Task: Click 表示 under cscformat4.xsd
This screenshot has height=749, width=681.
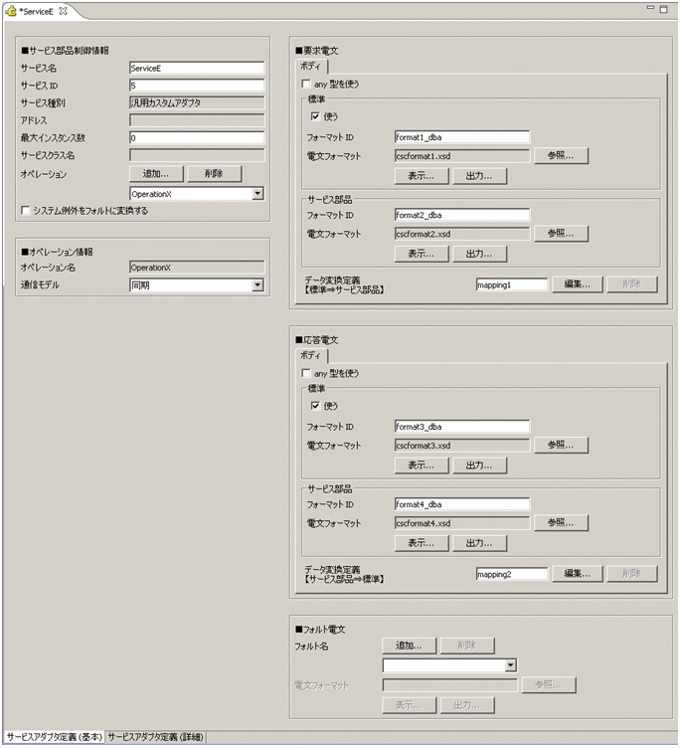Action: pyautogui.click(x=422, y=543)
